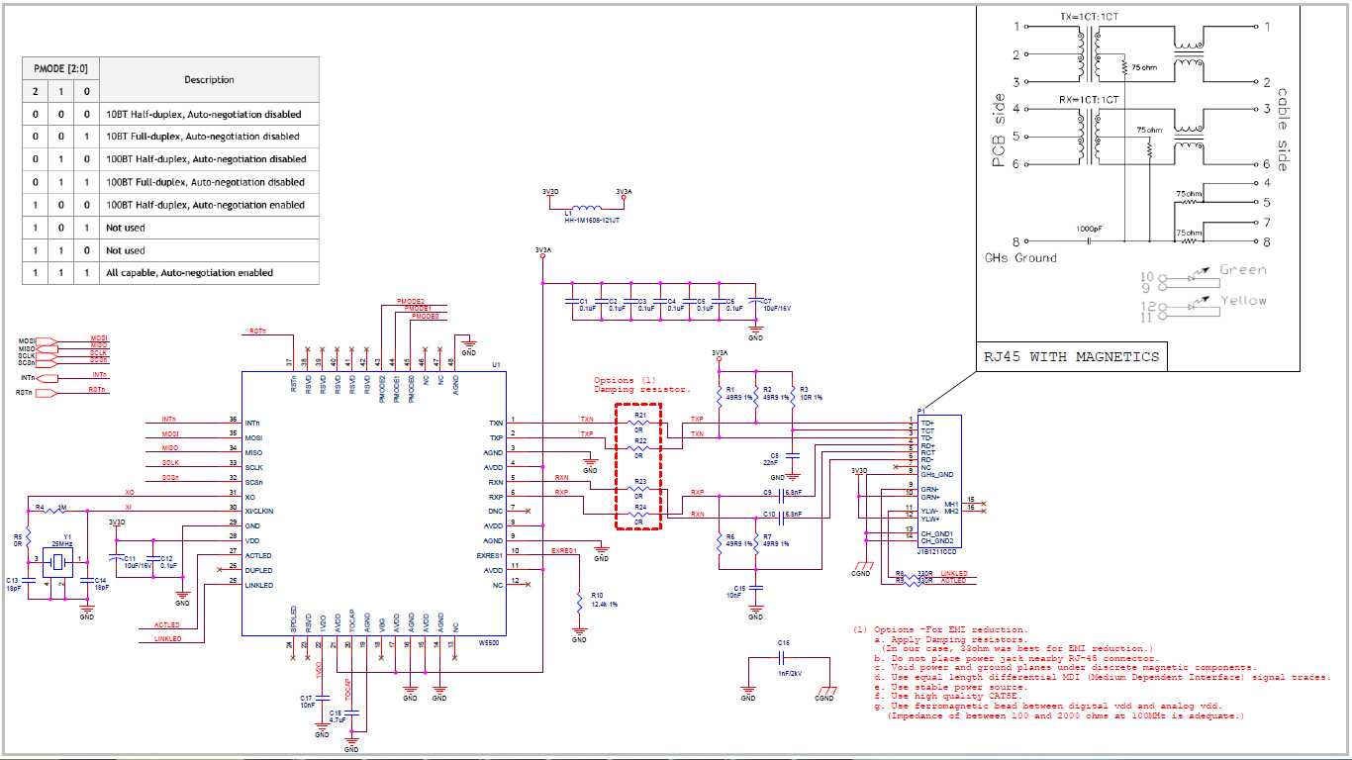Select damping resistor R21

639,424
